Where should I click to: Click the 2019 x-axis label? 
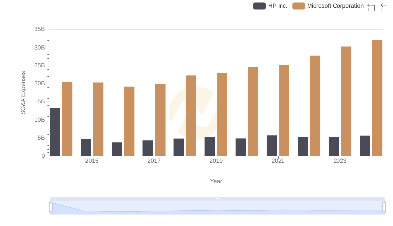(x=216, y=161)
